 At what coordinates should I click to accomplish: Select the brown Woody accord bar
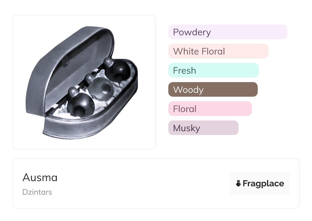click(x=213, y=90)
